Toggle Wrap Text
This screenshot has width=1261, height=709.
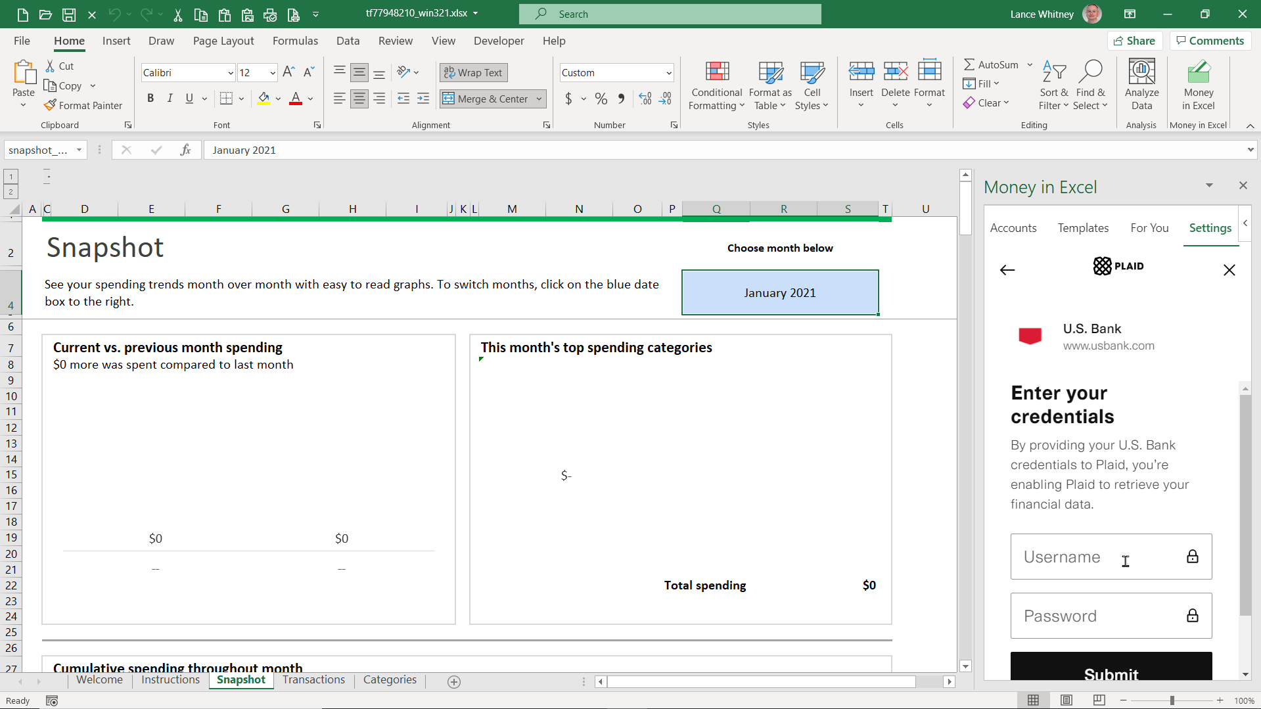(x=473, y=72)
